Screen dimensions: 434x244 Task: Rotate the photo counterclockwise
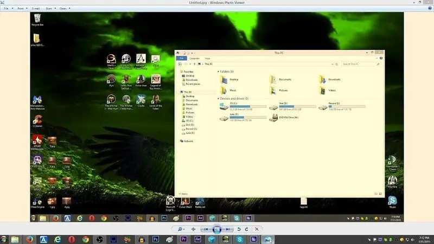[x=239, y=229]
